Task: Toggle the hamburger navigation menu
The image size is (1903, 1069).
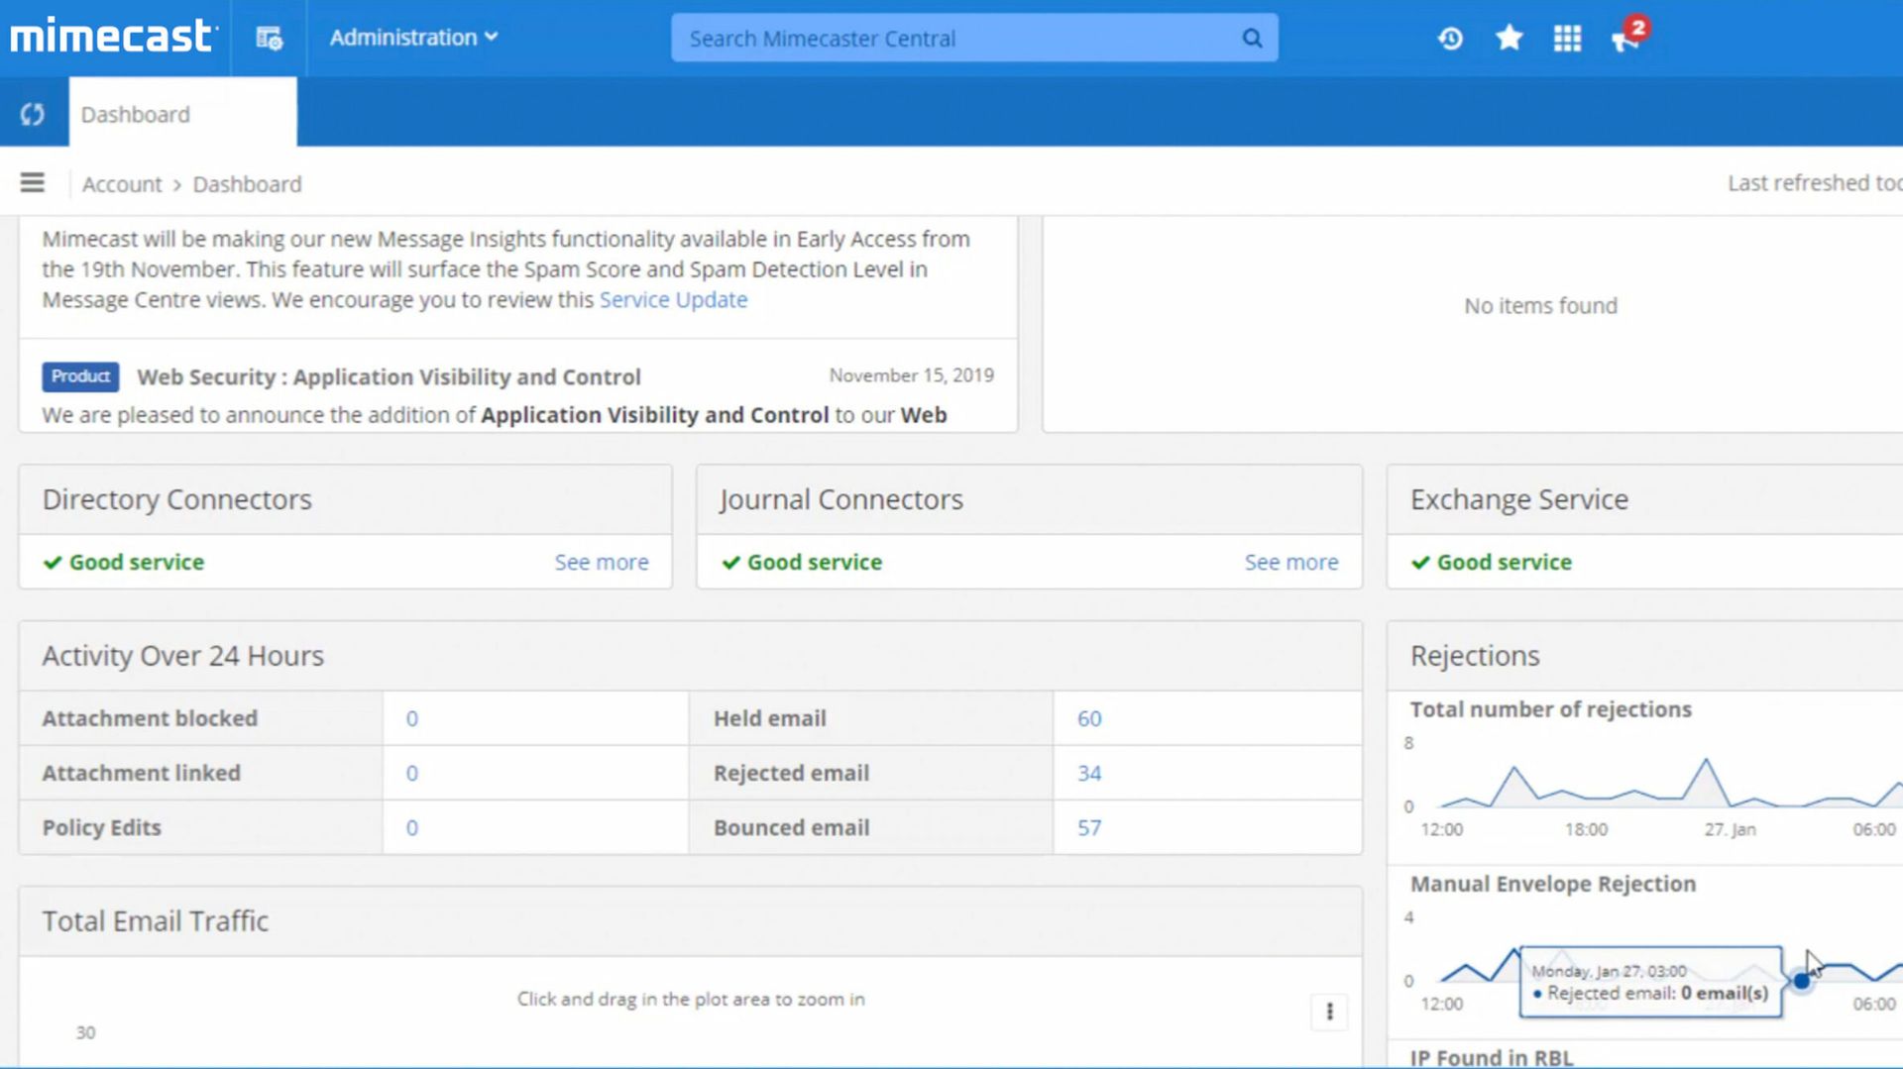Action: pos(33,183)
